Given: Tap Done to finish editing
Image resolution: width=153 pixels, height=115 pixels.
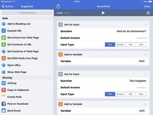Looking at the screenshot, I should pos(147,6).
